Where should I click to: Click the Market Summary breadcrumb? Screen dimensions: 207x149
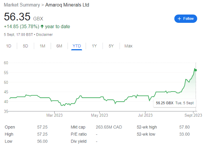[22, 5]
